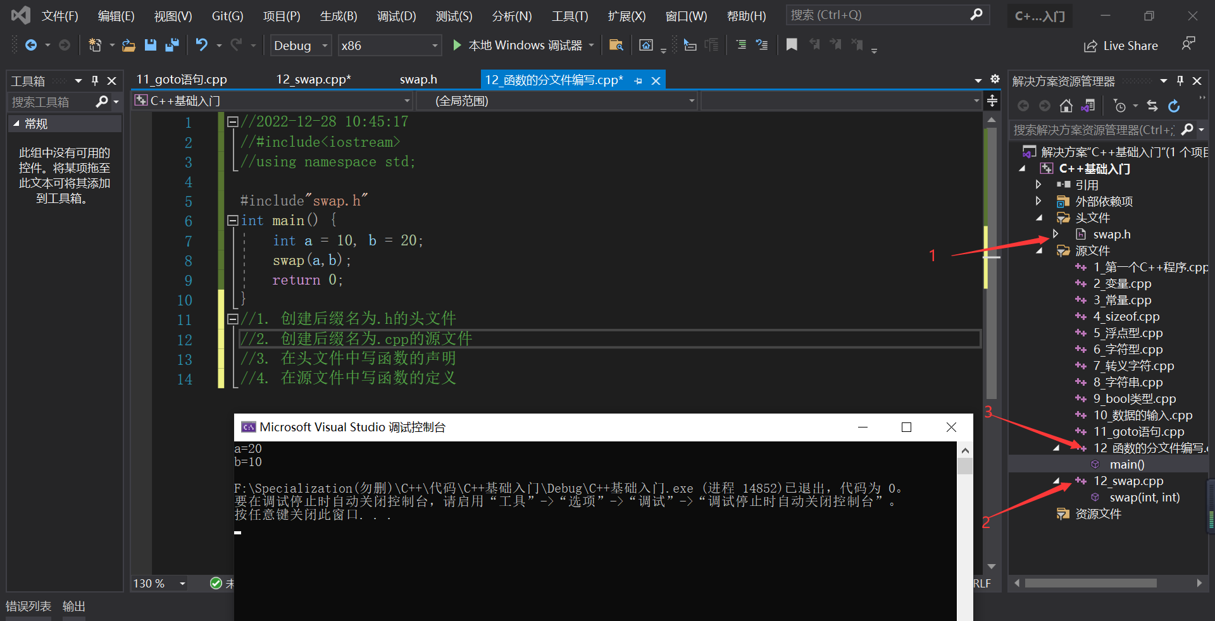
Task: Switch to the swap.h tab
Action: point(418,80)
